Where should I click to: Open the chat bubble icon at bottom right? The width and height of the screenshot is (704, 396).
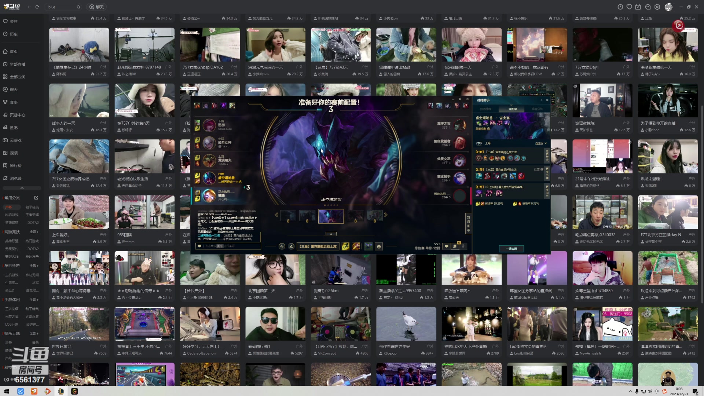tap(446, 246)
